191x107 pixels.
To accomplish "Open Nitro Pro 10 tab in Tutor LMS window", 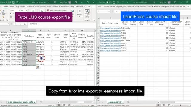I will click(x=80, y=7).
